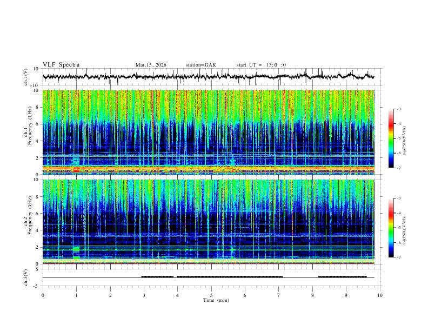428x331 pixels.
Task: Click the "-3" tick on ch.1 color bar
Action: tap(399, 109)
